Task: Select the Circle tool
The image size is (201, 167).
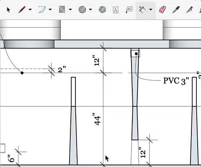Action: pyautogui.click(x=82, y=10)
